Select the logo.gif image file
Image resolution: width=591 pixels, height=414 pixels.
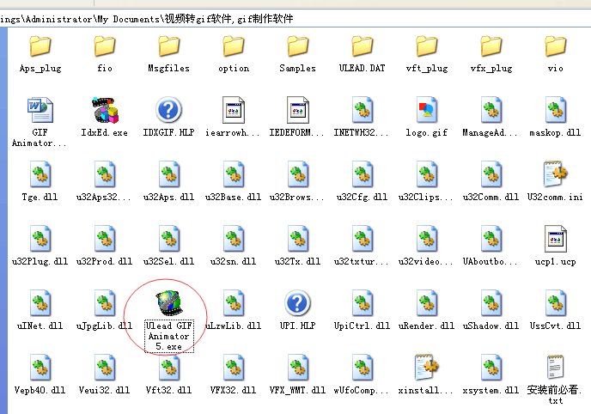(x=427, y=110)
